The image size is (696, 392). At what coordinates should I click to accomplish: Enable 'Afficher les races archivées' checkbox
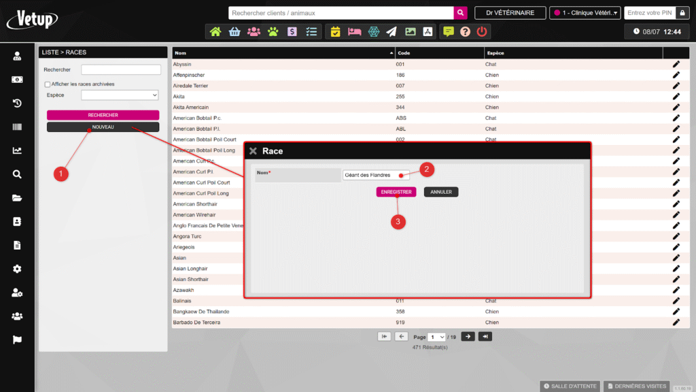48,84
